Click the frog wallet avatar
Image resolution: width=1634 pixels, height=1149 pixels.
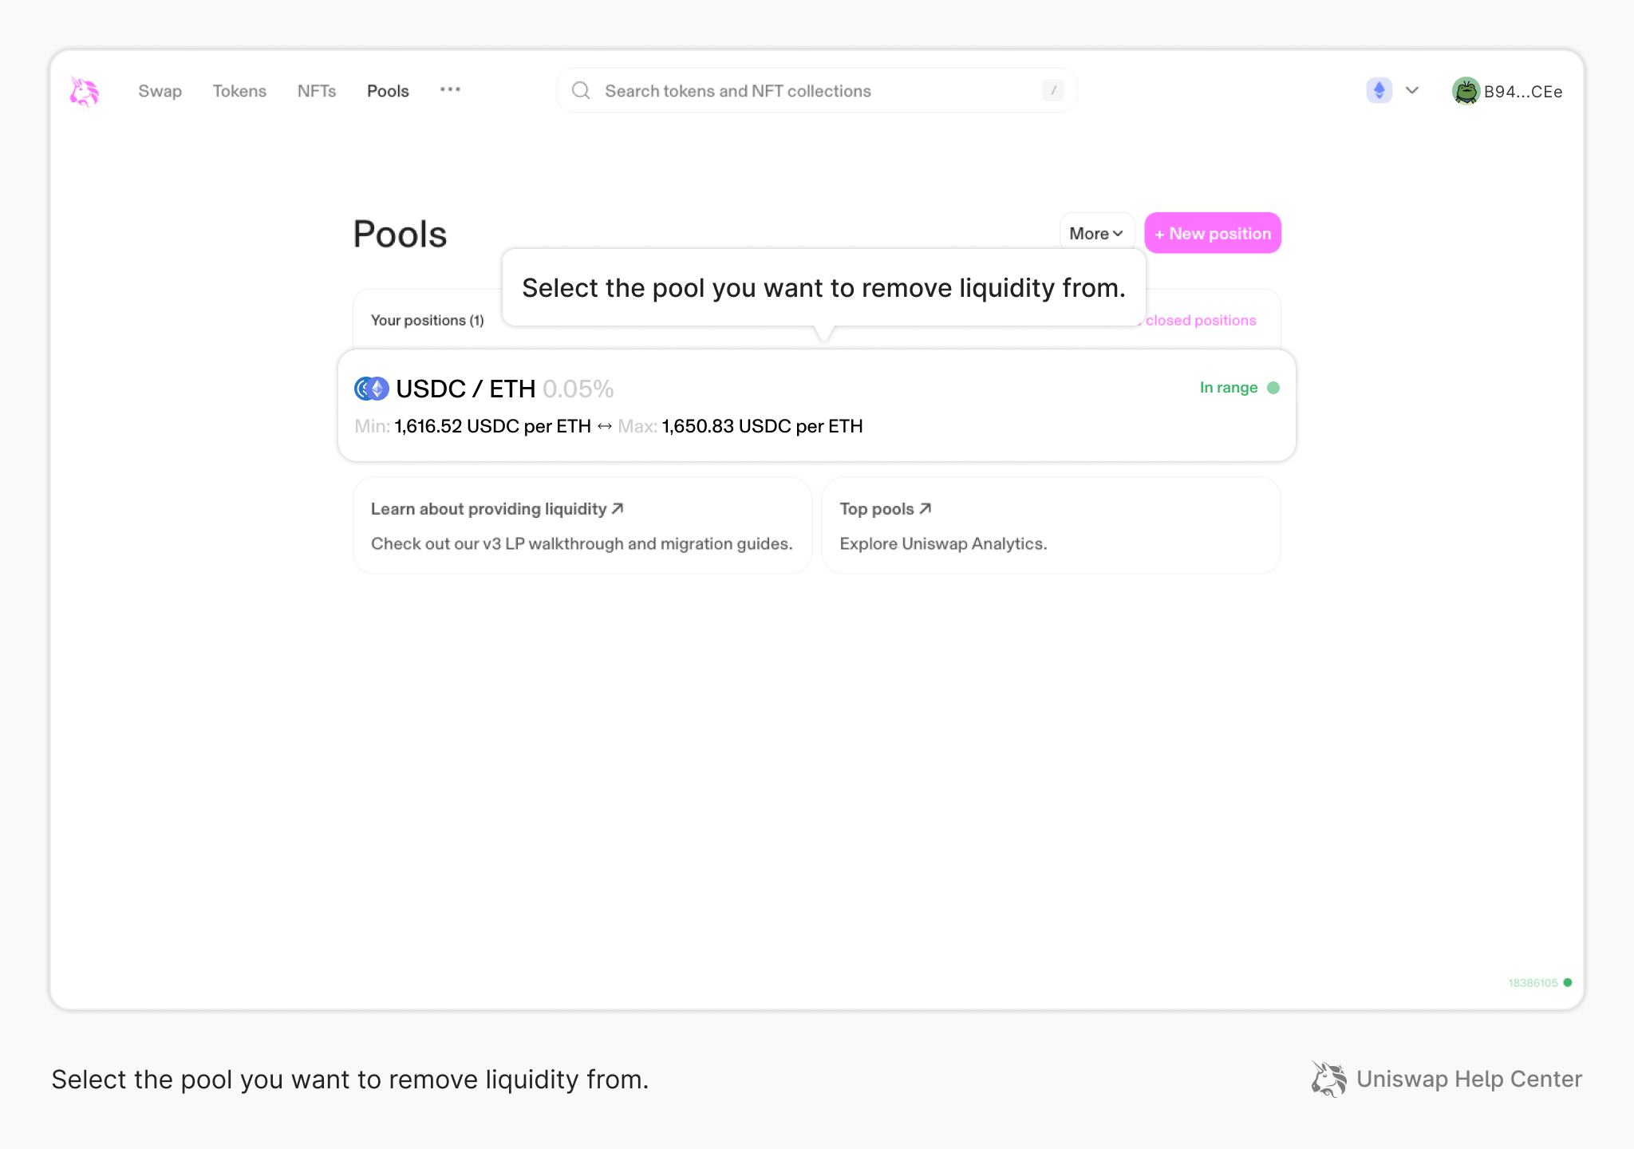coord(1466,91)
